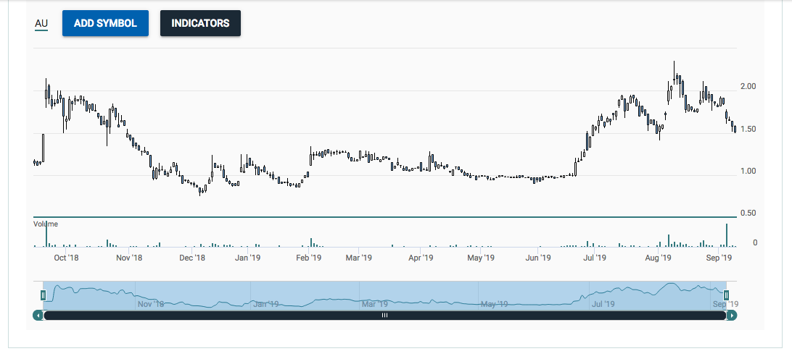Screen dimensions: 792x359
Task: Click the Jun '19 axis label
Action: click(x=538, y=258)
